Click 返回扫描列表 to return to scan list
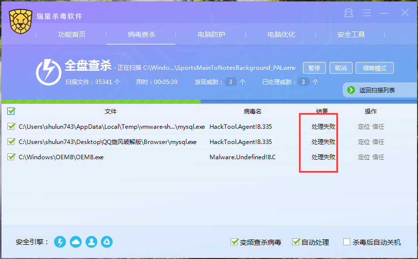The width and height of the screenshot is (418, 259). click(377, 90)
